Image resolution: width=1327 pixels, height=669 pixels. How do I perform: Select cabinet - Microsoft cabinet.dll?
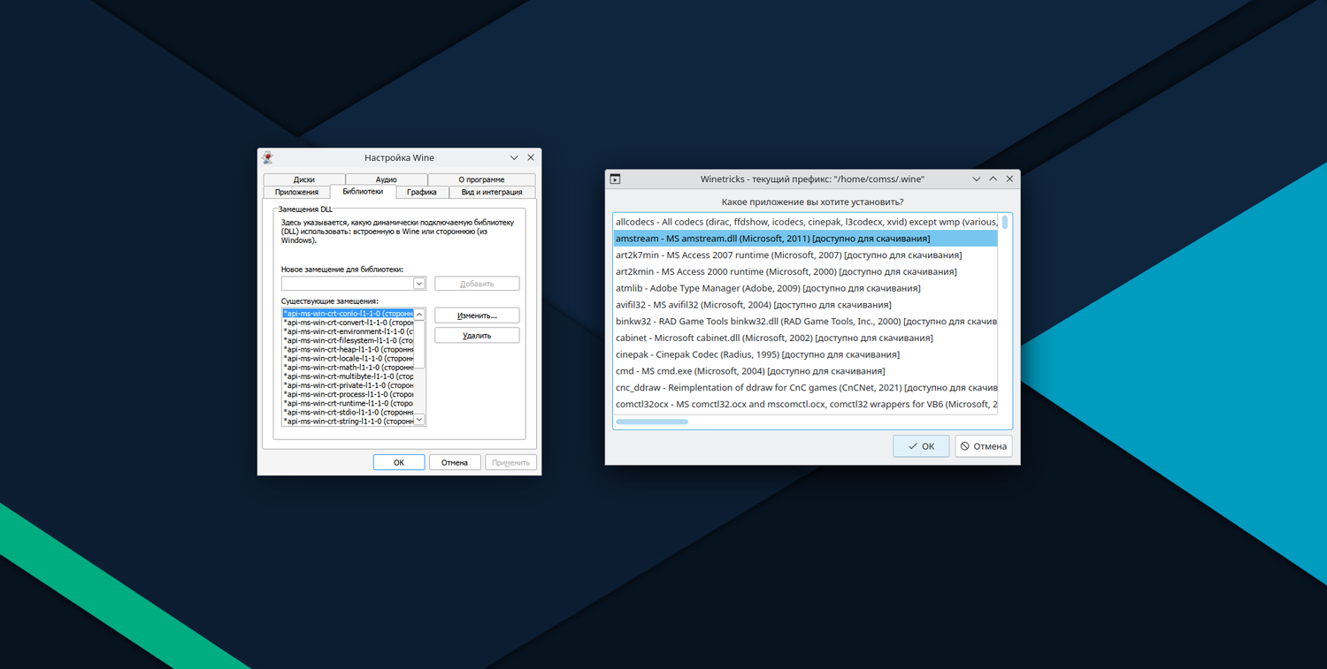click(x=806, y=338)
